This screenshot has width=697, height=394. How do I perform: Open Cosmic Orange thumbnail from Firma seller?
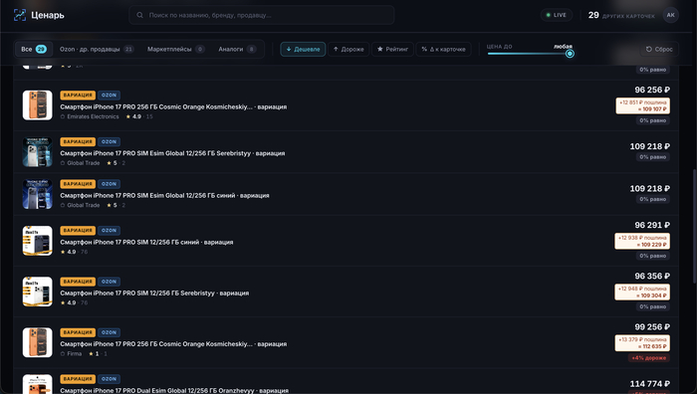tap(38, 342)
